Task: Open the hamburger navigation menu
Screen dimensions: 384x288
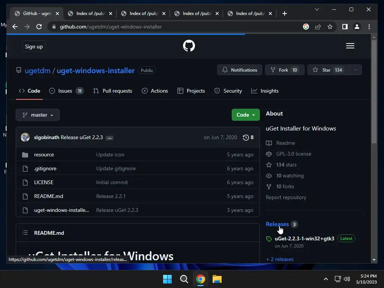Action: pos(350,46)
